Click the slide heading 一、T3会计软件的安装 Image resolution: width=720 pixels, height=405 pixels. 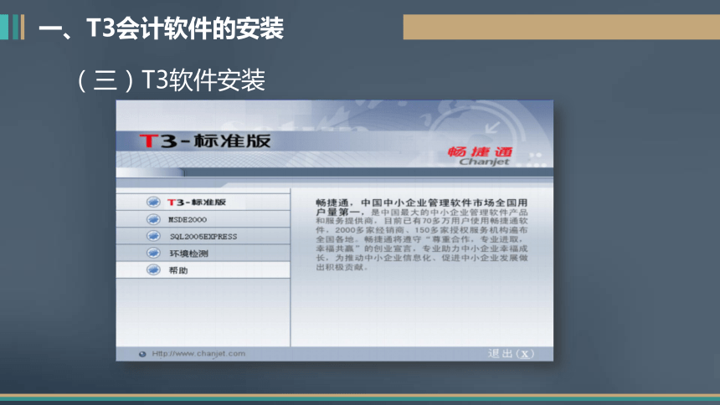click(x=162, y=28)
